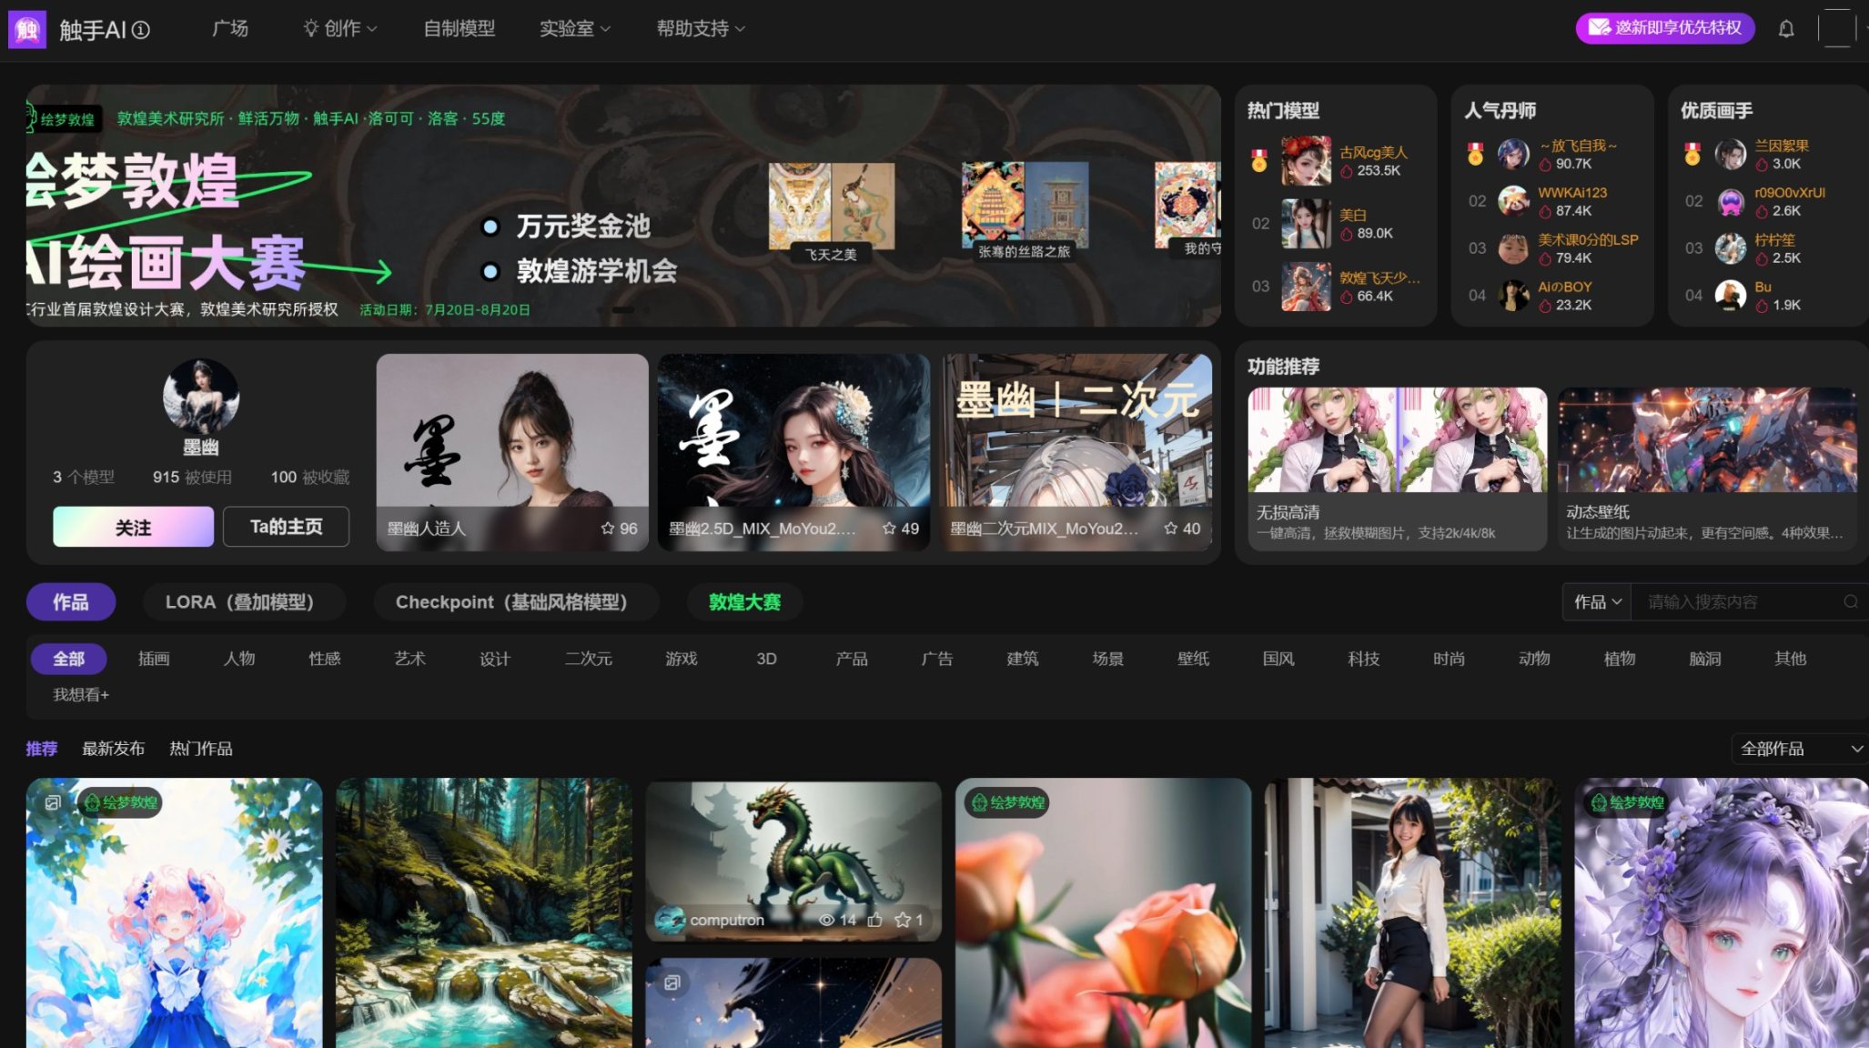Image resolution: width=1869 pixels, height=1048 pixels.
Task: Click star icon on 墨幽人造人 model card
Action: click(607, 529)
